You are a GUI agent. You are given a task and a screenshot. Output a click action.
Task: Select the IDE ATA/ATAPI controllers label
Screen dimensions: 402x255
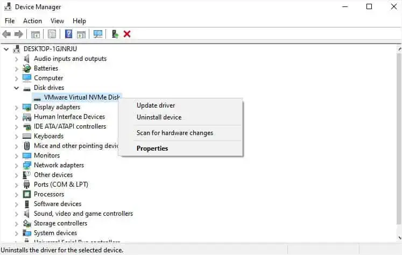(70, 126)
